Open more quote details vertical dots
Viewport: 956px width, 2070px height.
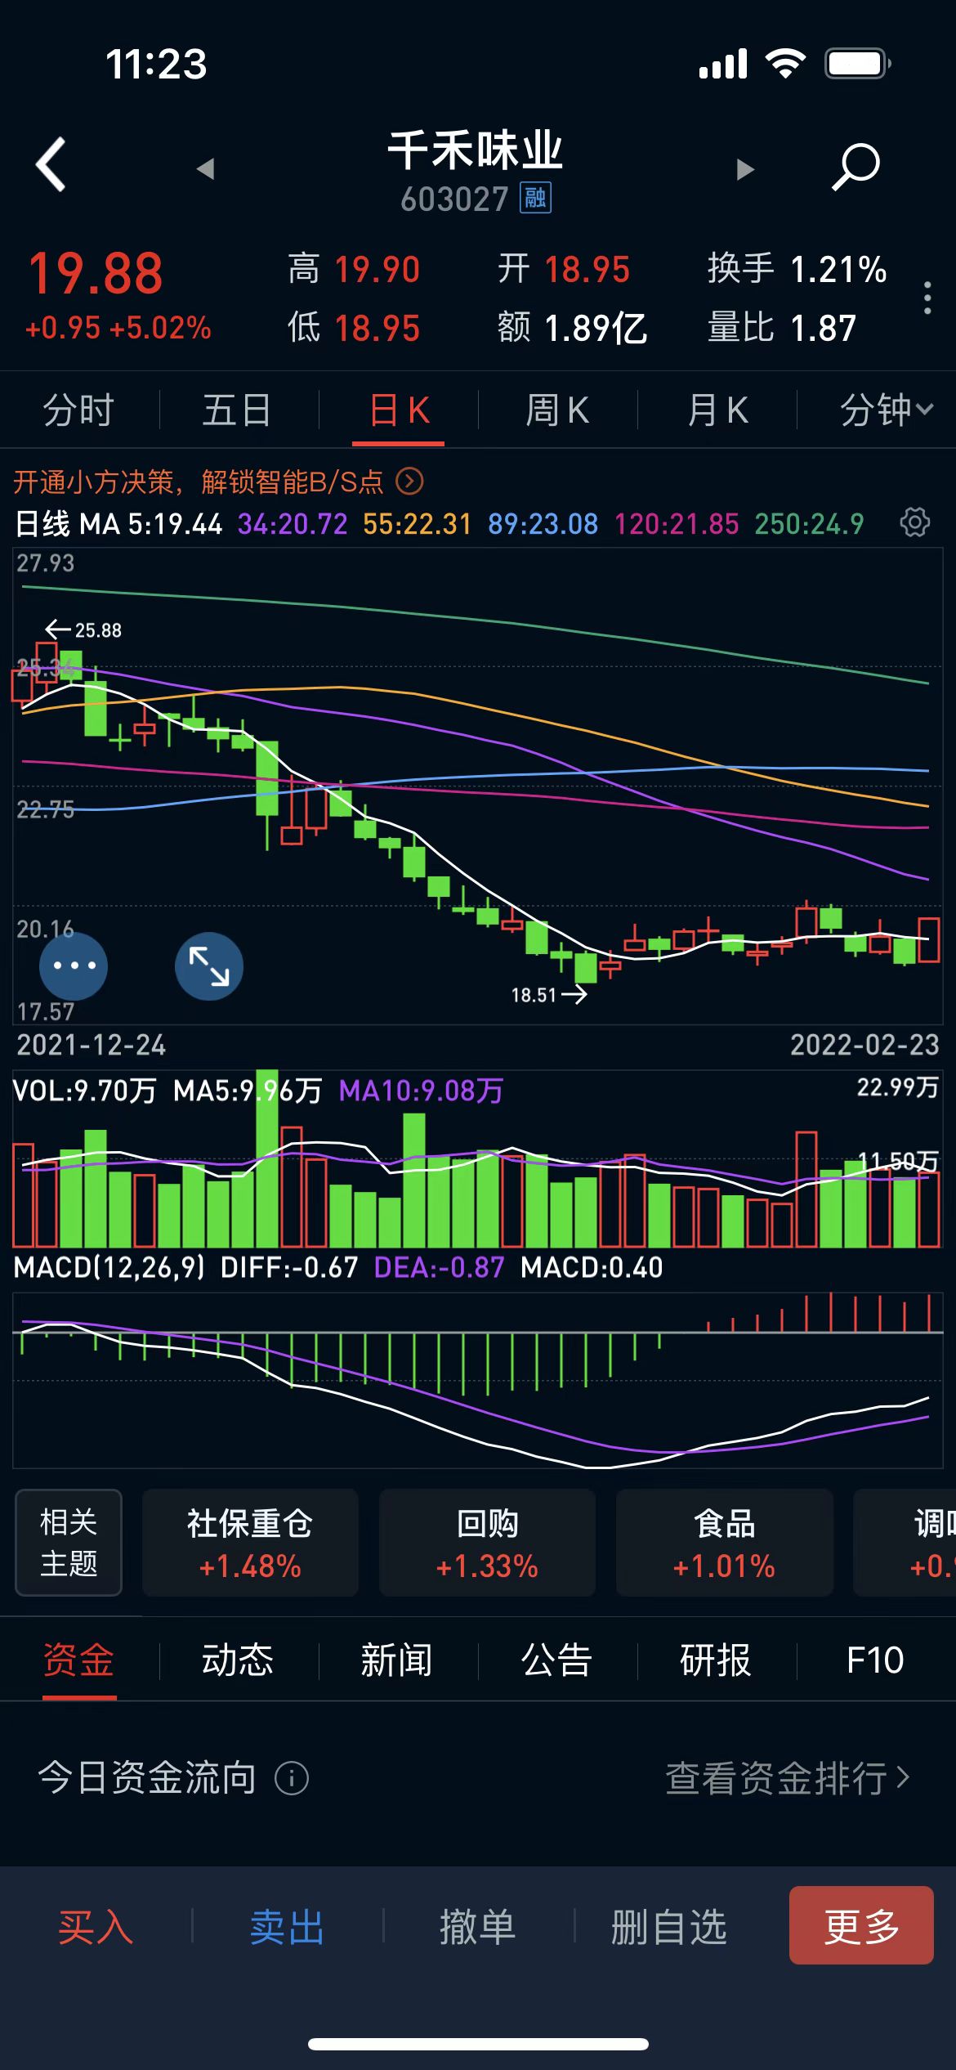pyautogui.click(x=927, y=298)
